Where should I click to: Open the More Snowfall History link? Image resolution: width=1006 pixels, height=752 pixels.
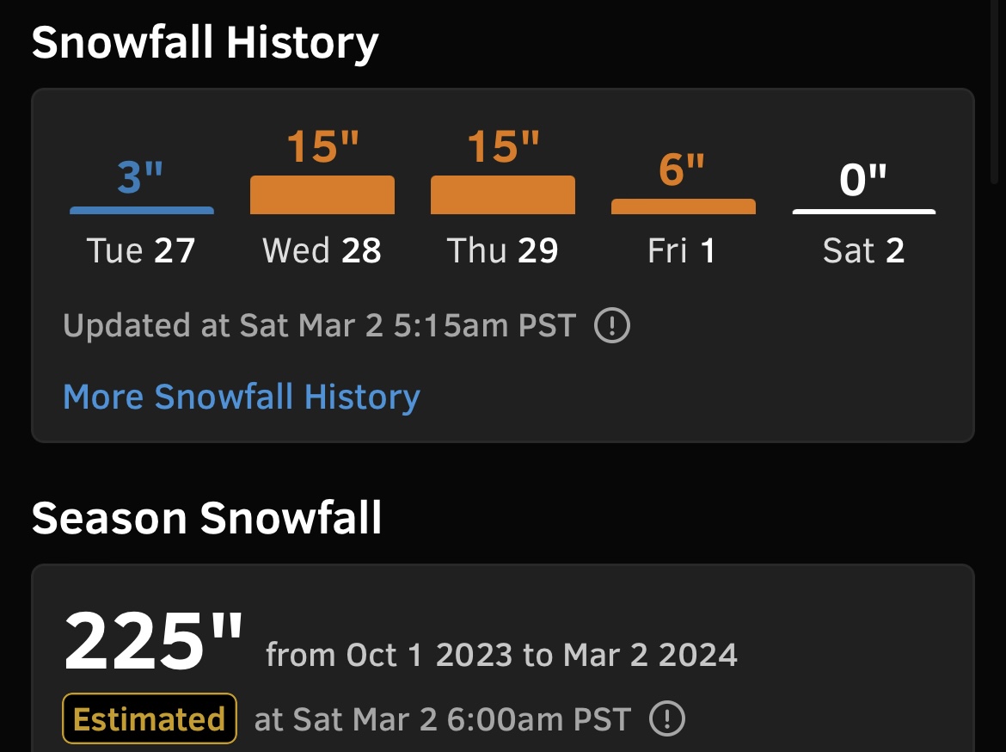pos(242,397)
